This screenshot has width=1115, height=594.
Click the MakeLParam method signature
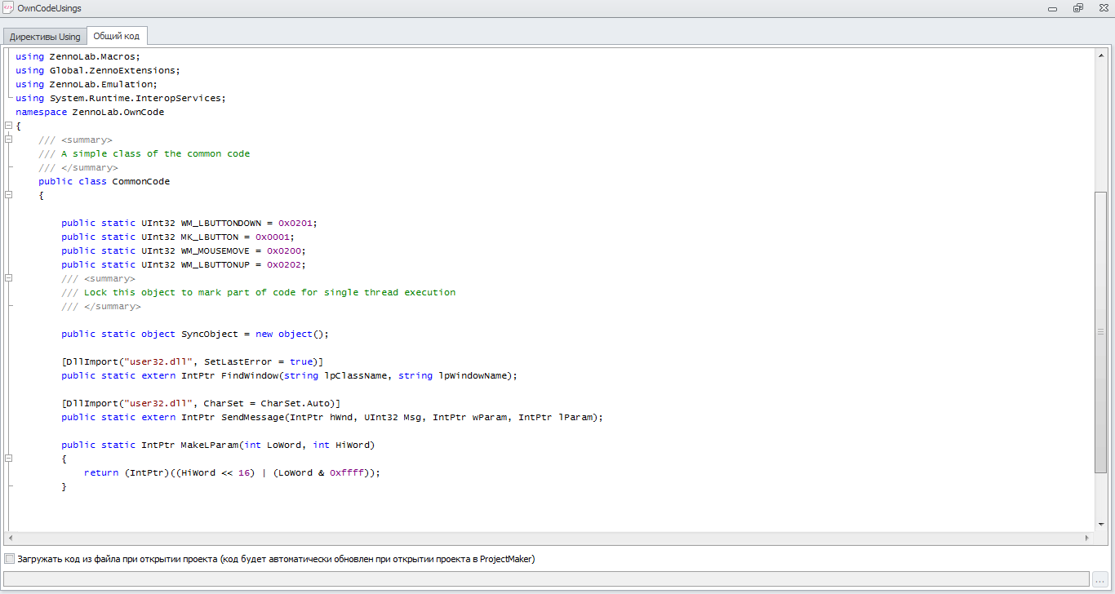pyautogui.click(x=218, y=445)
